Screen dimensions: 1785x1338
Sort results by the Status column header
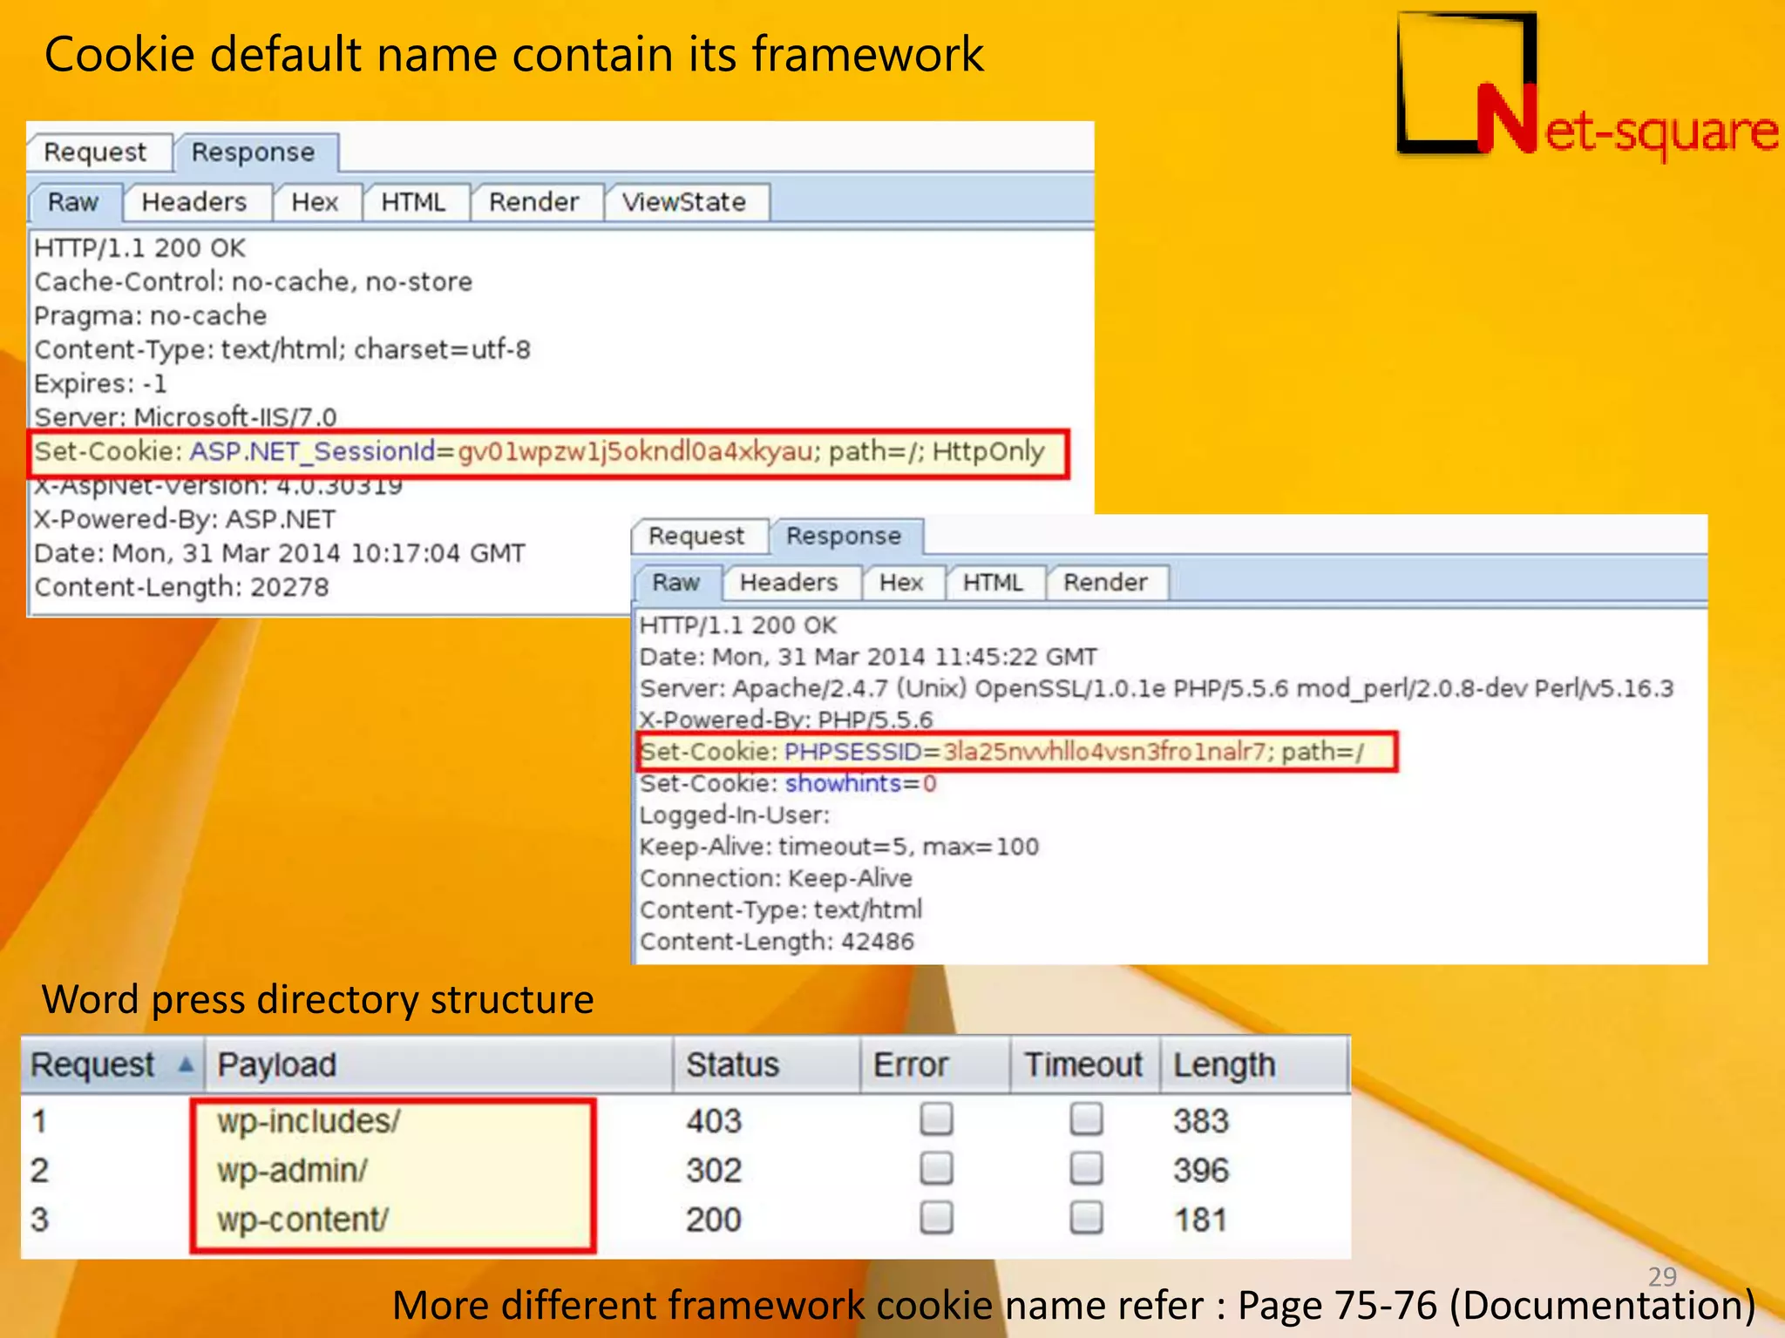(x=732, y=1064)
